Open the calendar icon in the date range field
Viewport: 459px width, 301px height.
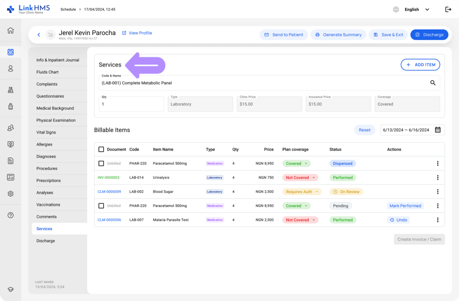click(x=437, y=130)
